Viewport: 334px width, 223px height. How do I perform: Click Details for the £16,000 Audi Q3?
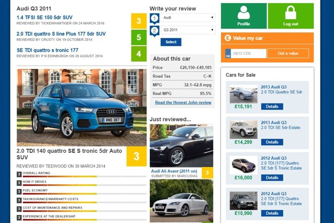click(x=272, y=178)
